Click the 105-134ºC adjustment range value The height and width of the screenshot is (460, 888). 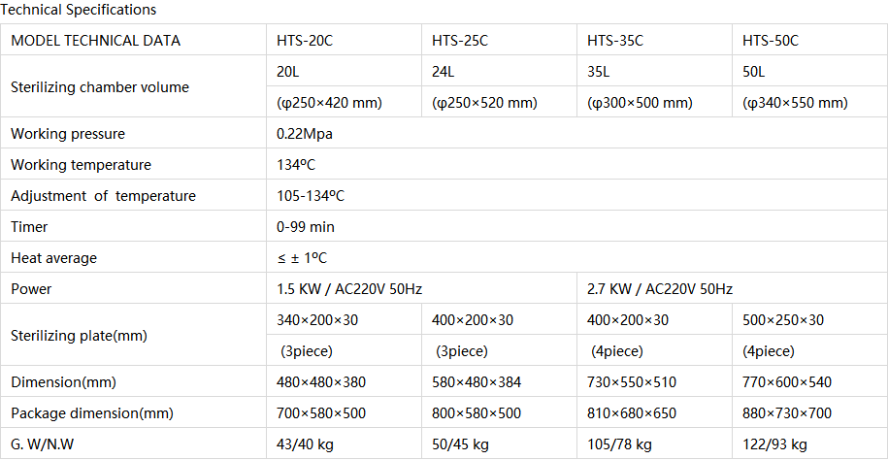311,196
